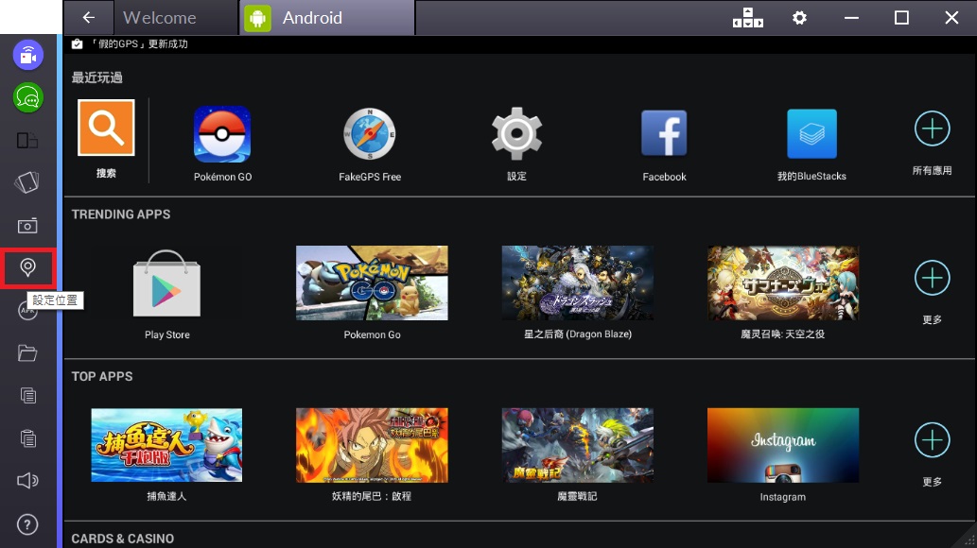The height and width of the screenshot is (548, 977).
Task: Click the volume speaker icon
Action: [x=27, y=480]
